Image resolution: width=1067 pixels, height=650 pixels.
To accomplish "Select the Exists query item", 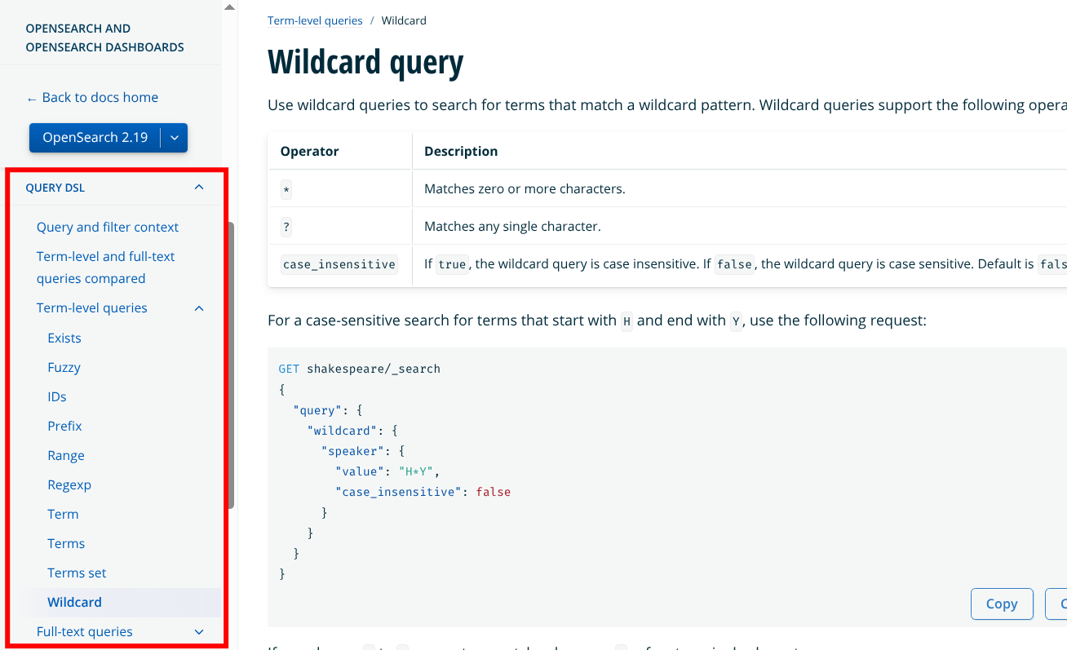I will point(64,338).
